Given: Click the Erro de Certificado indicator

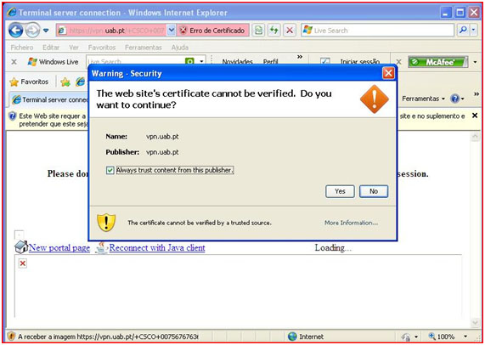Looking at the screenshot, I should coord(212,31).
